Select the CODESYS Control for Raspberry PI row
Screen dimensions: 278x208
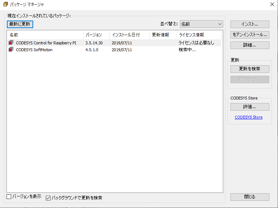114,43
